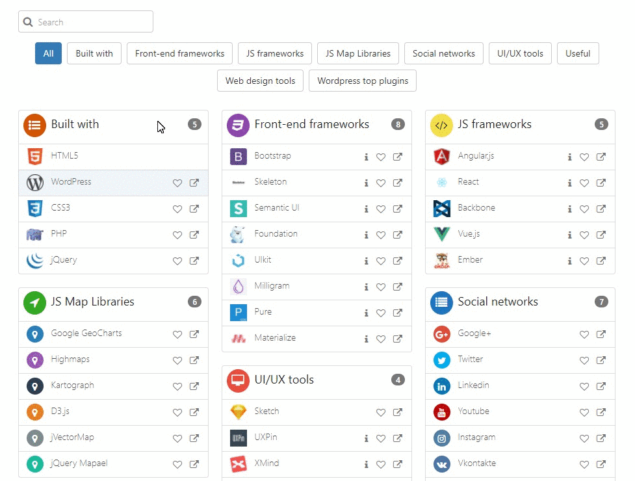Open the external link icon for WordPress
The image size is (635, 481).
[193, 183]
